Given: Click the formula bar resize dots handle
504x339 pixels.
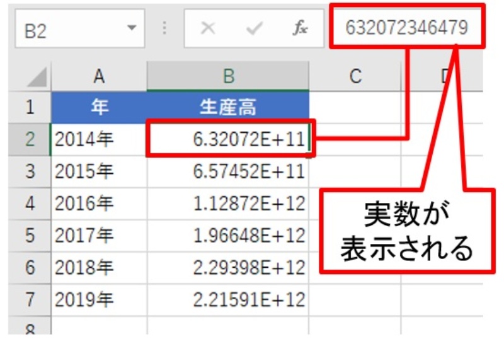Looking at the screenshot, I should pos(165,29).
